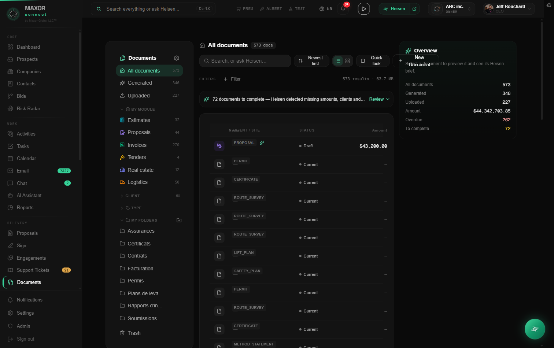This screenshot has width=554, height=348.
Task: Switch to grid view
Action: pos(348,61)
